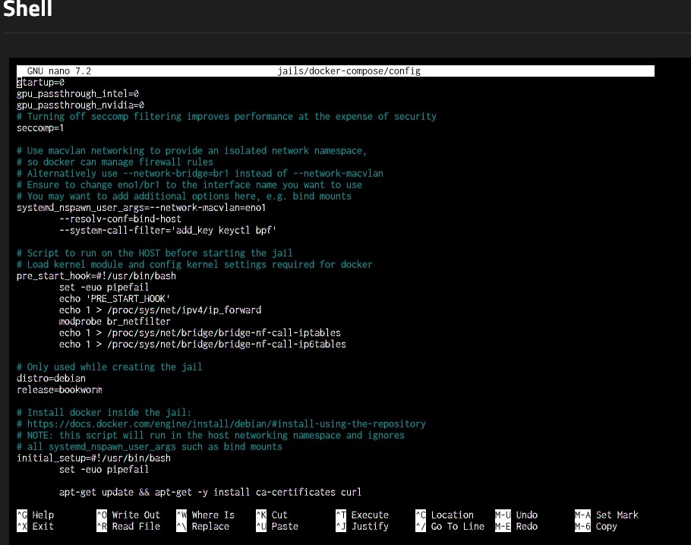Click the Help shortcut in nano footer
The image size is (691, 545).
point(43,515)
